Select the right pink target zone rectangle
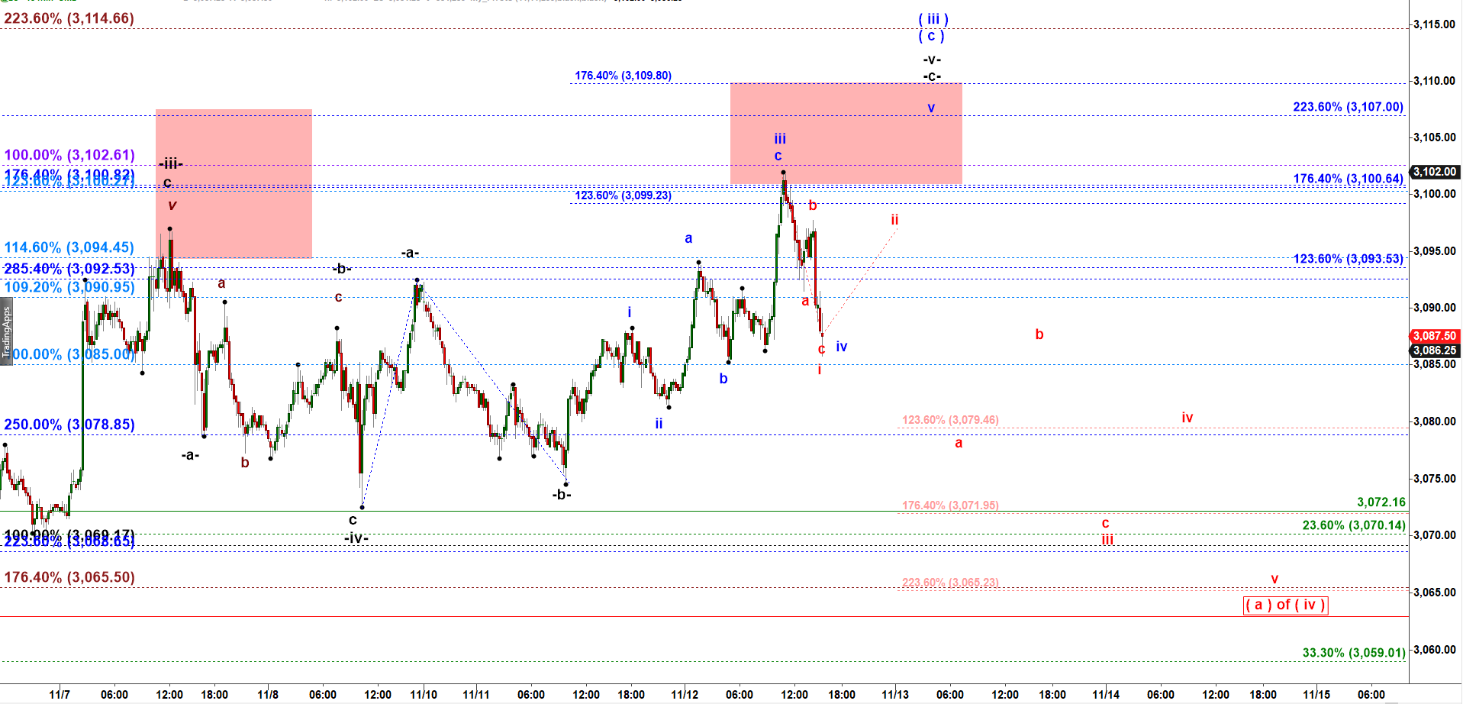 [x=846, y=133]
